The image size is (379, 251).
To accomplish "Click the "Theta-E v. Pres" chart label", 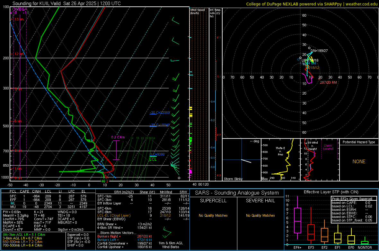I will (x=280, y=151).
